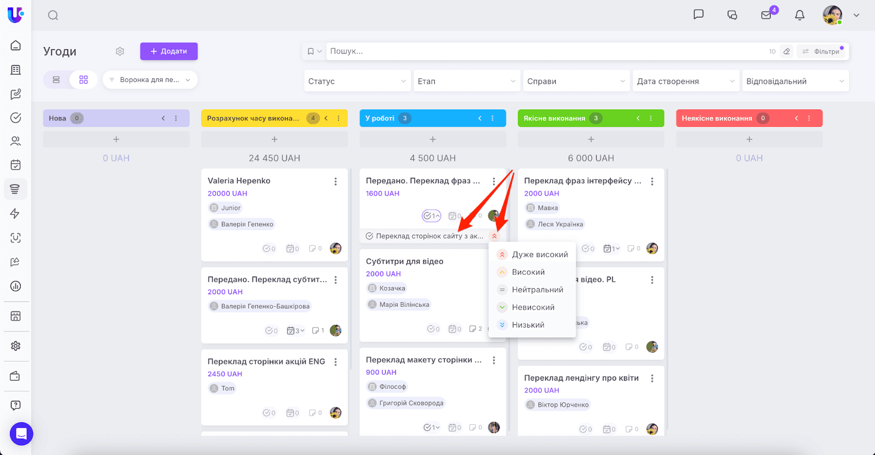Switch to list view toggle
875x455 pixels.
56,80
